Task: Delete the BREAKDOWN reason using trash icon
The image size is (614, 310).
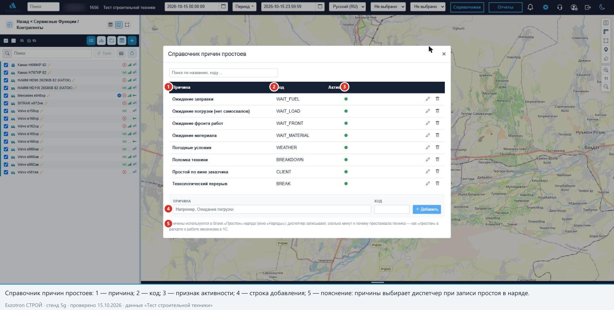Action: [x=437, y=159]
